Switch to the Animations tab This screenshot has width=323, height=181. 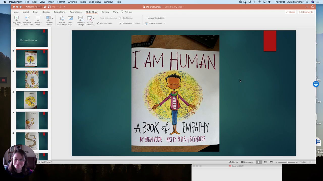[x=75, y=12]
